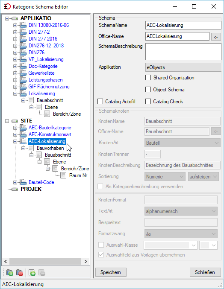The width and height of the screenshot is (224, 289).
Task: Select the AEC-Lokalisierung tree item
Action: coord(47,141)
